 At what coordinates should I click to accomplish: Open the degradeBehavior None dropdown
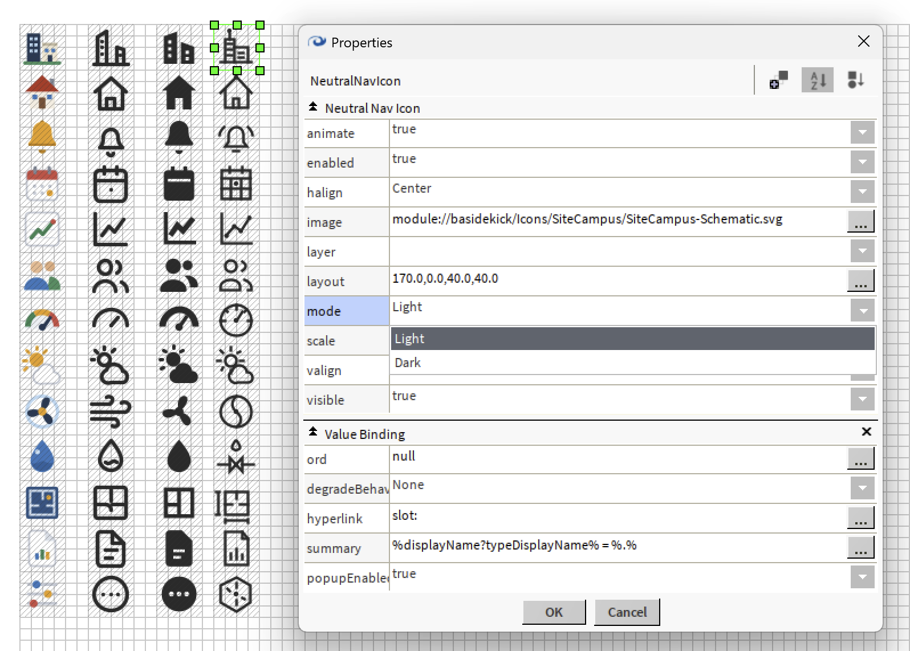[862, 488]
